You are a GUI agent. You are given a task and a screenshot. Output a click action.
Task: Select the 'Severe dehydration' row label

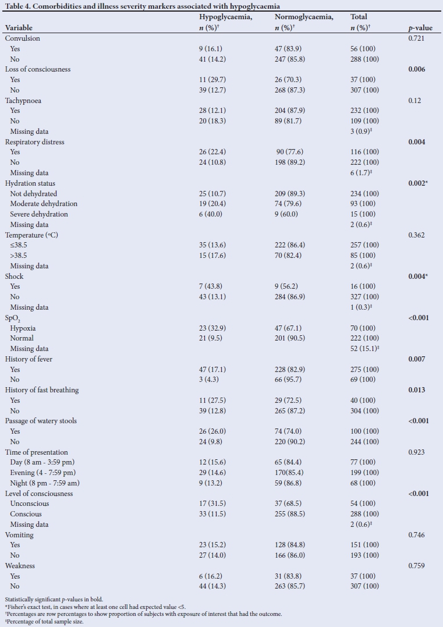[x=38, y=214]
